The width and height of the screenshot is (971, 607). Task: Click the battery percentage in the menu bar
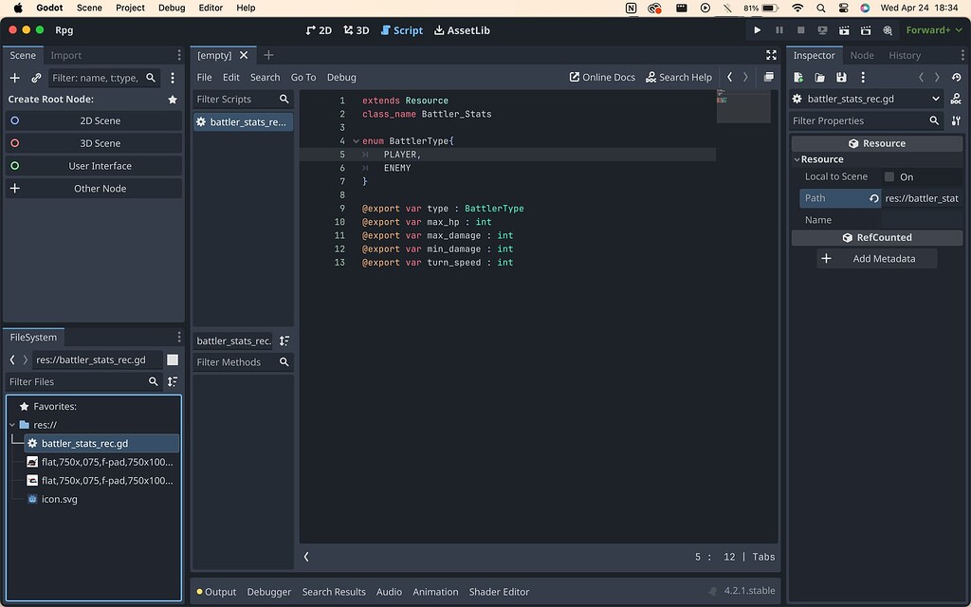[x=750, y=8]
